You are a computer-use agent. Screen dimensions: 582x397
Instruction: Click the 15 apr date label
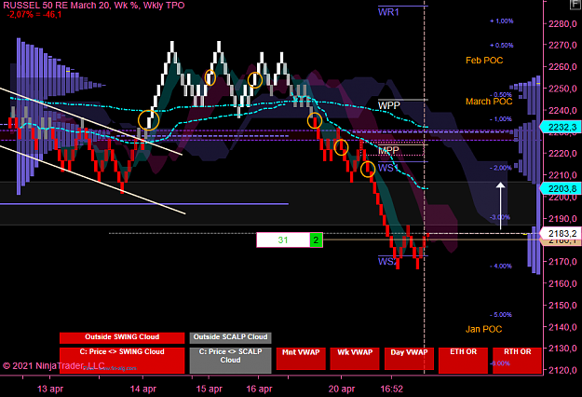[x=209, y=389]
